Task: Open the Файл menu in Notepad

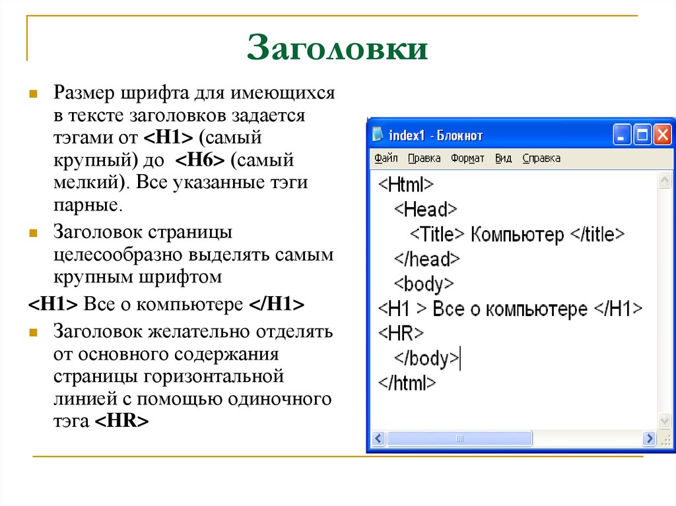Action: coord(386,158)
